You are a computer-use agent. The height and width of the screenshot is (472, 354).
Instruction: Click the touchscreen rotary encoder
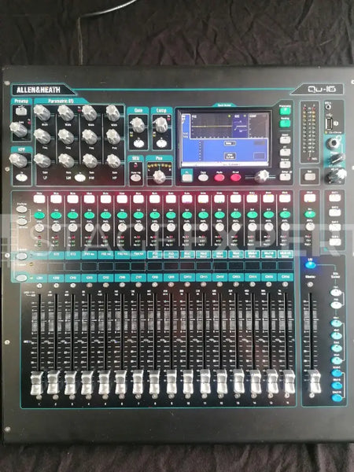[x=263, y=176]
